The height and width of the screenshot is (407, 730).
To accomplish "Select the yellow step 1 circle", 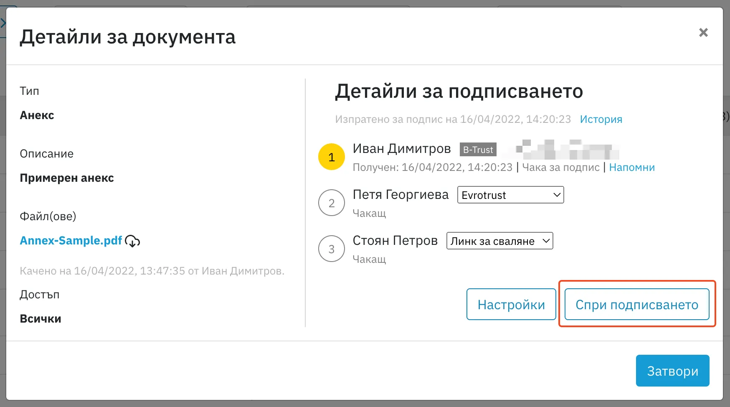I will [x=332, y=157].
